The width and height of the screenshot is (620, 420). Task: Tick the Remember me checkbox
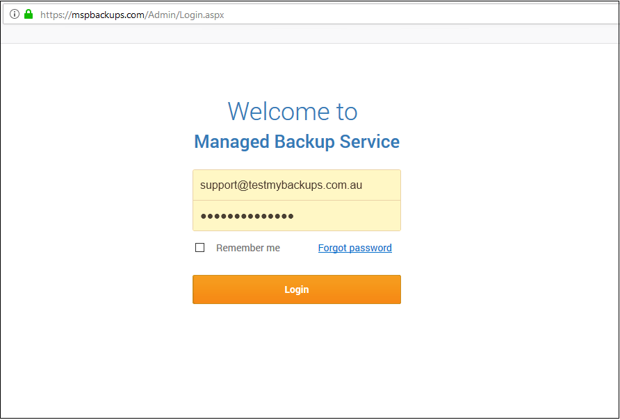click(x=199, y=248)
